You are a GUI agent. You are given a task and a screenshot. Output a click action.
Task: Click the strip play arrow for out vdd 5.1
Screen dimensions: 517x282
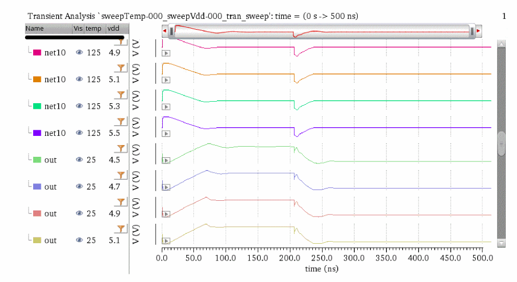pyautogui.click(x=166, y=241)
